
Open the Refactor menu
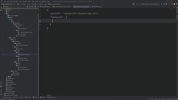[x=25, y=1]
